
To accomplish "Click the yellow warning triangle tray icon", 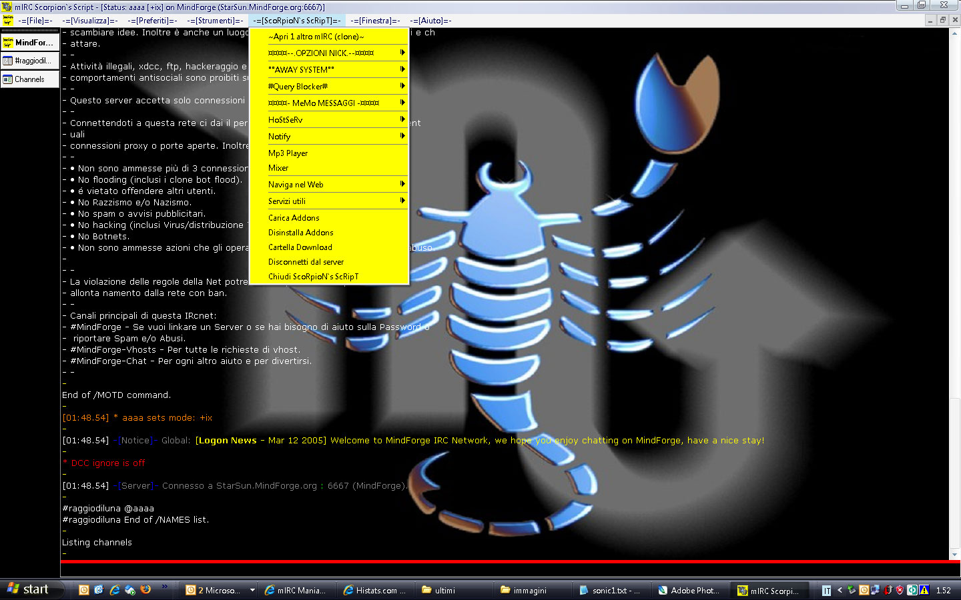I will (x=924, y=590).
